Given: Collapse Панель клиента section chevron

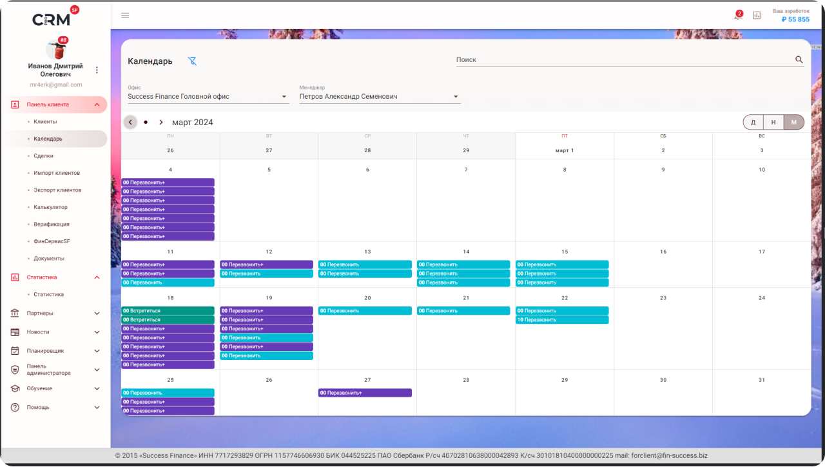Looking at the screenshot, I should point(97,104).
